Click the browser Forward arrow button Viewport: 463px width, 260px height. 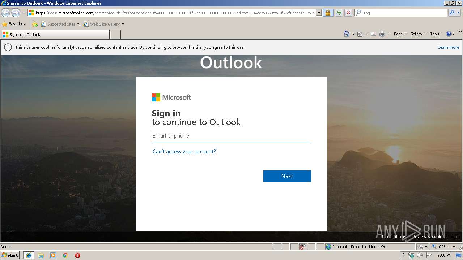click(16, 13)
